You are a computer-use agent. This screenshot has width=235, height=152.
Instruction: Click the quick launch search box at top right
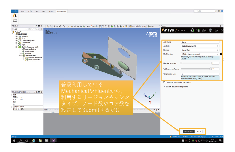pyautogui.click(x=204, y=11)
